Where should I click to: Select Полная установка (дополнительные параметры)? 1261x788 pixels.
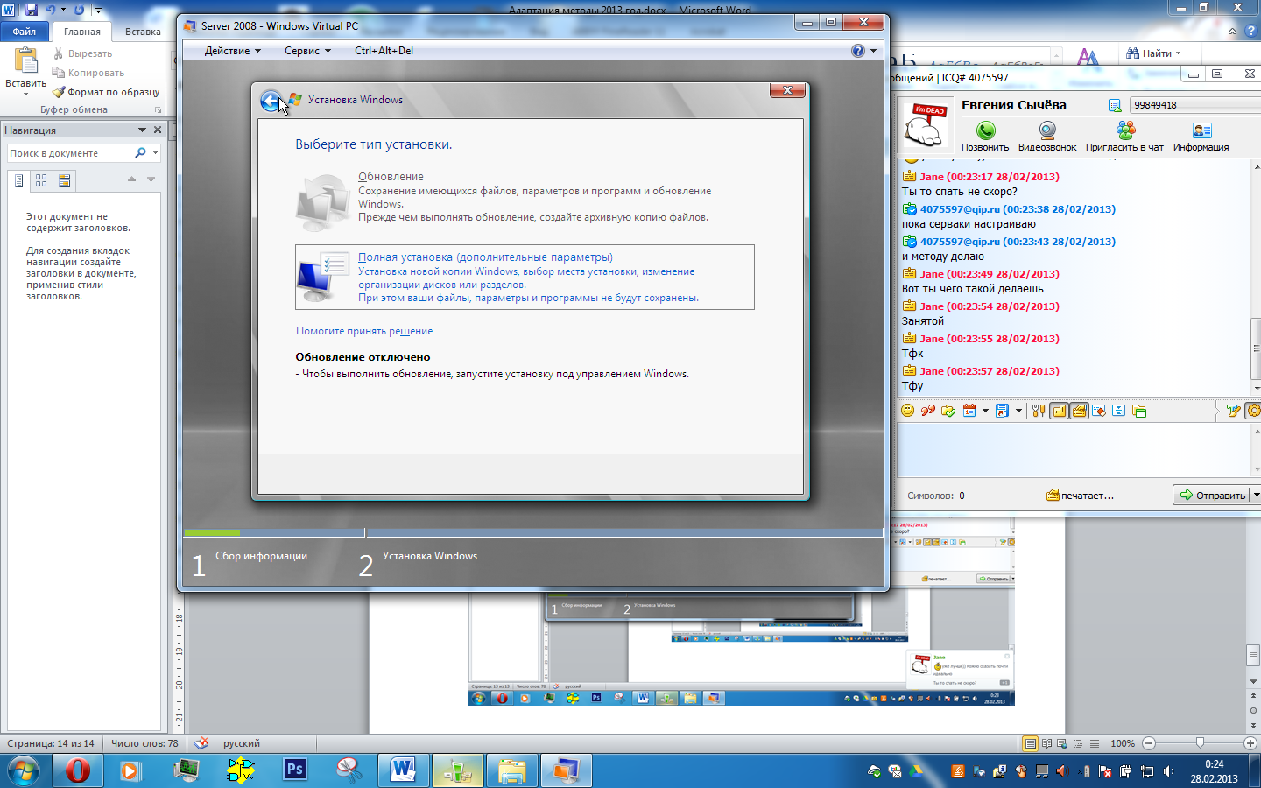[525, 277]
